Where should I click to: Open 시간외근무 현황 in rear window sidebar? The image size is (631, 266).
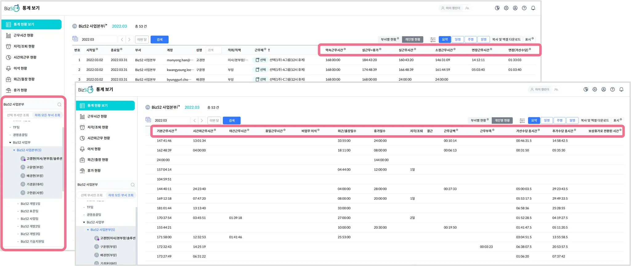coord(25,57)
